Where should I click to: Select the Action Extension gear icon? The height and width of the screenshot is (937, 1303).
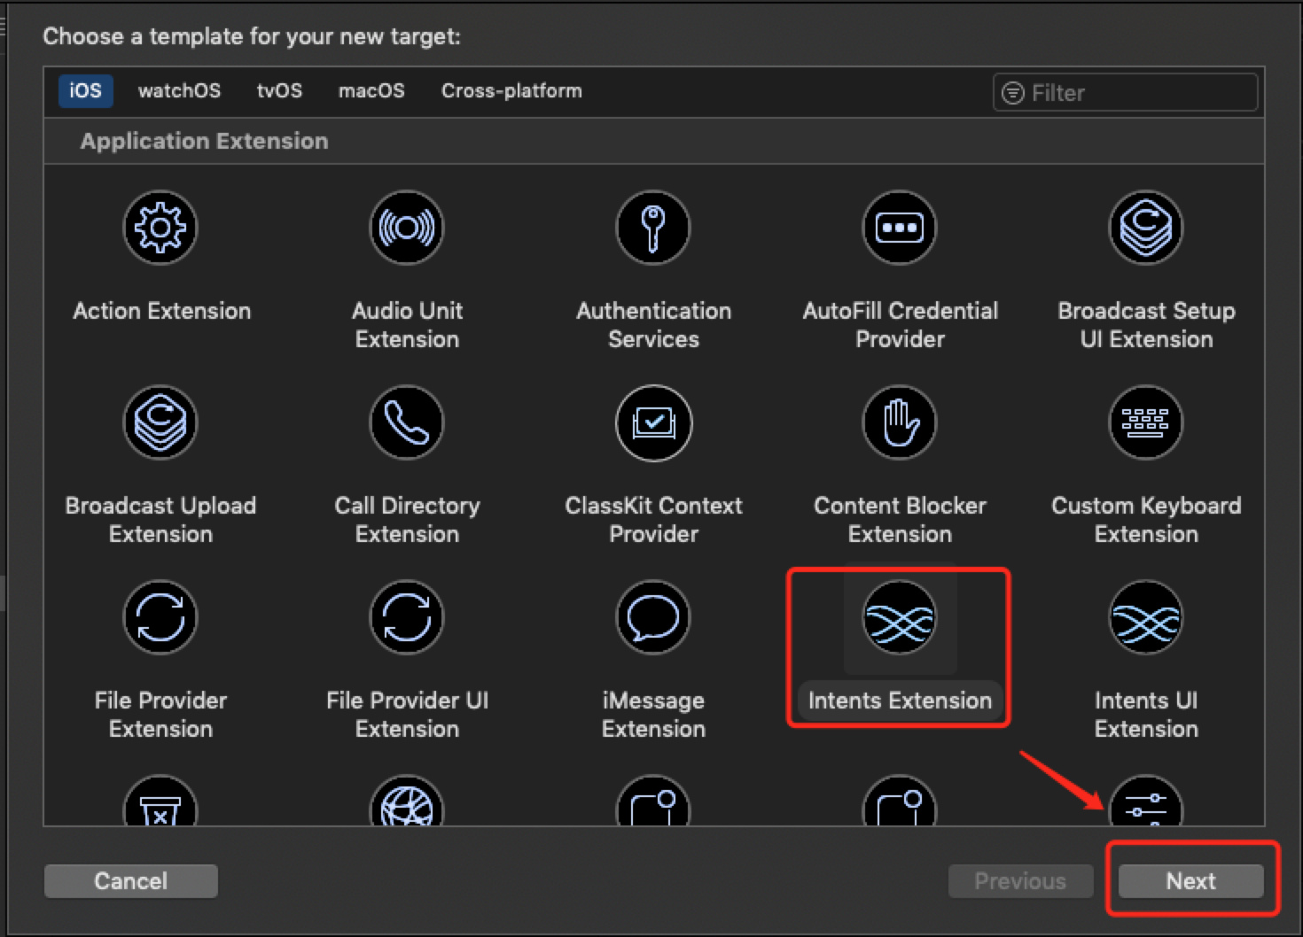160,228
